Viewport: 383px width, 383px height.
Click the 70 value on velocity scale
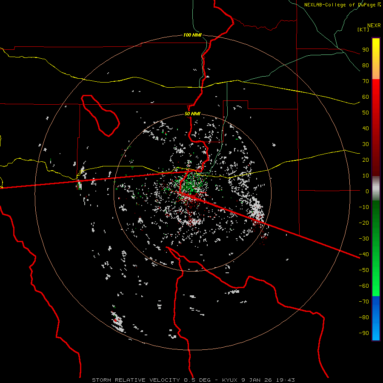[x=366, y=81]
